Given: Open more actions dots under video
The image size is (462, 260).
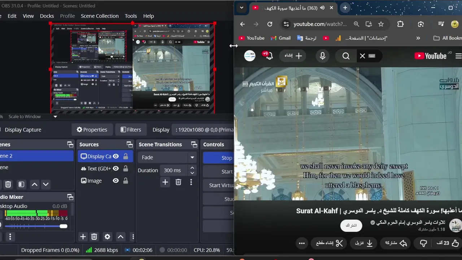Looking at the screenshot, I should [x=302, y=243].
